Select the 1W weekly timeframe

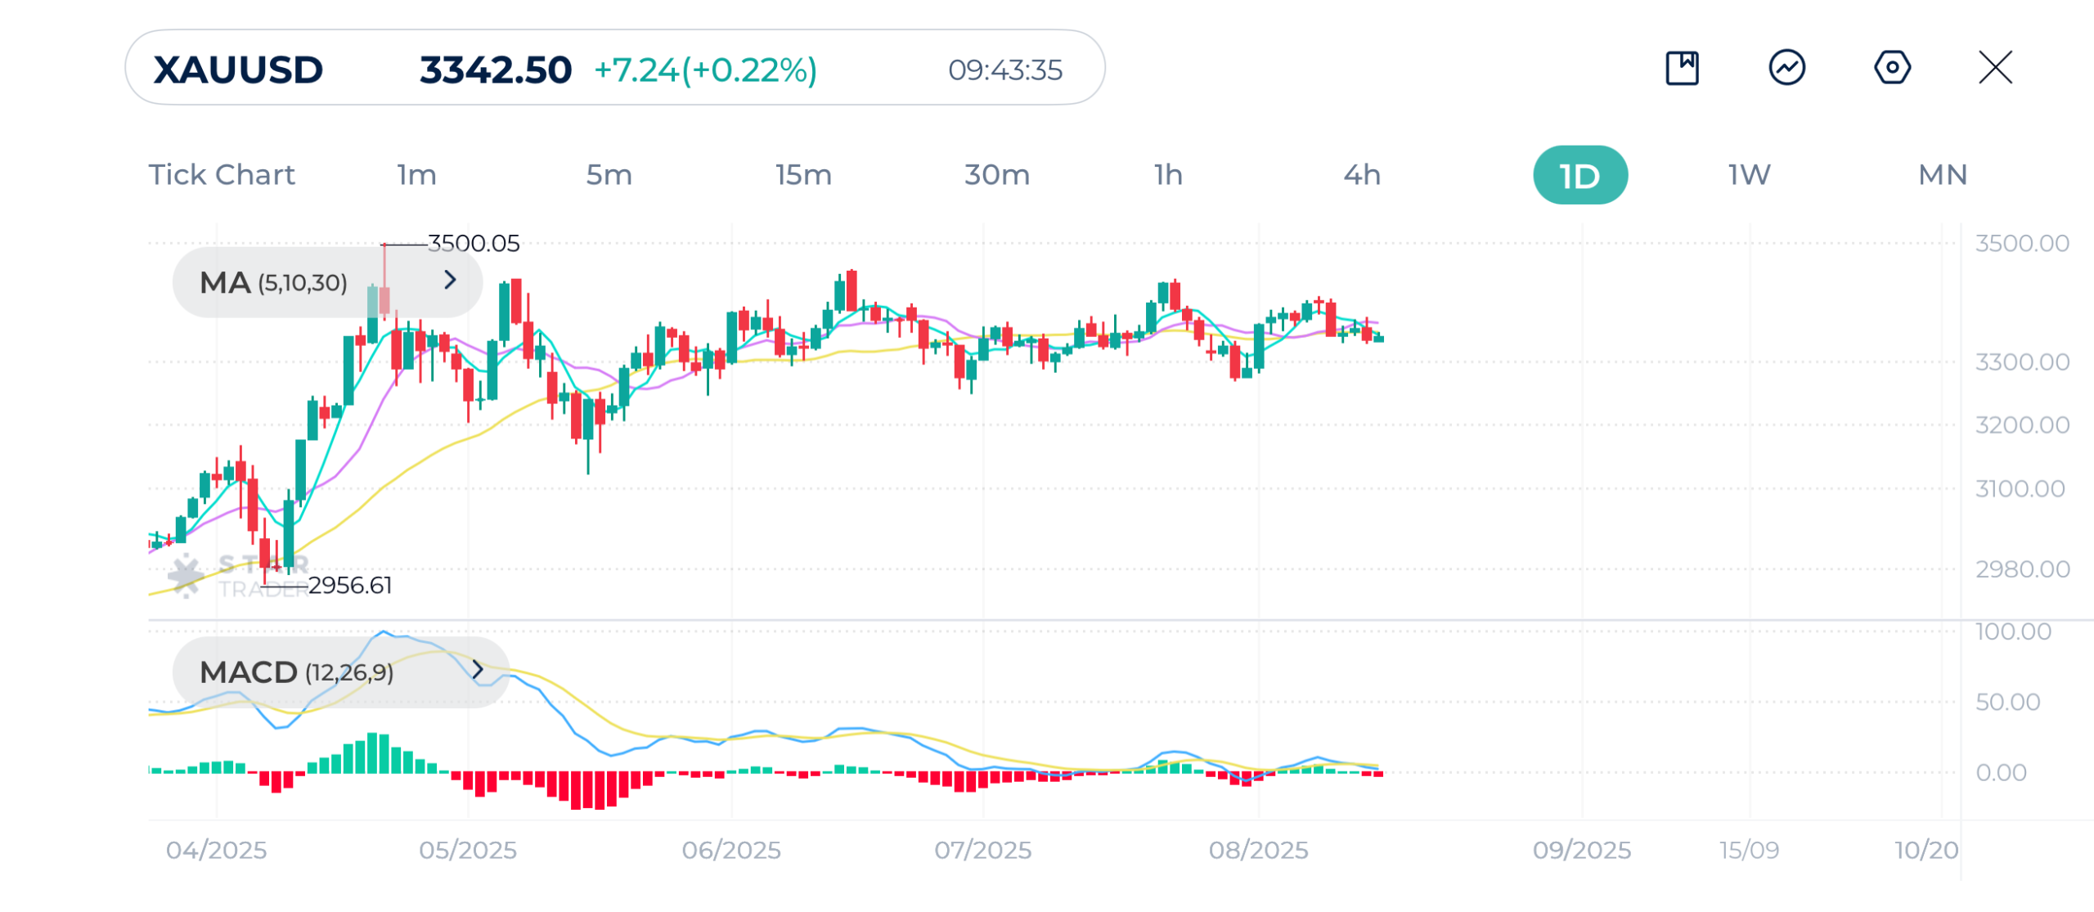pyautogui.click(x=1749, y=175)
